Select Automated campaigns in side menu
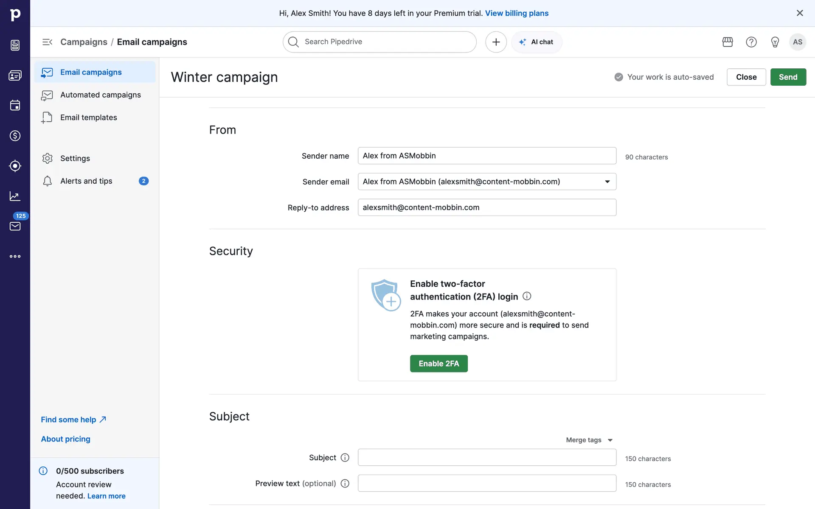 (100, 95)
